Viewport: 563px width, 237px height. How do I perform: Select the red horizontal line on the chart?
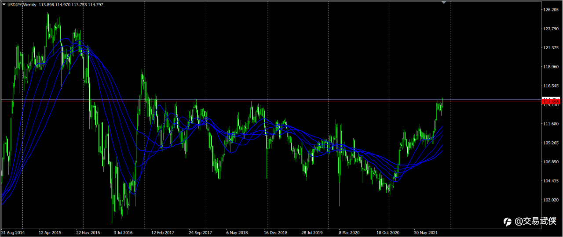(271, 102)
